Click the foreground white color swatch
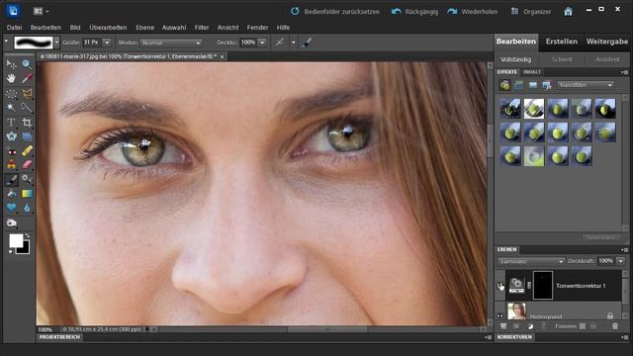The image size is (633, 356). [16, 240]
